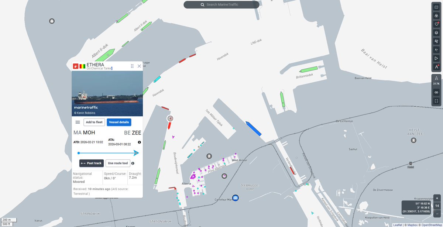Click the playback triangle icon in right toolbar
Viewport: 443px width, 227px height.
click(x=436, y=58)
